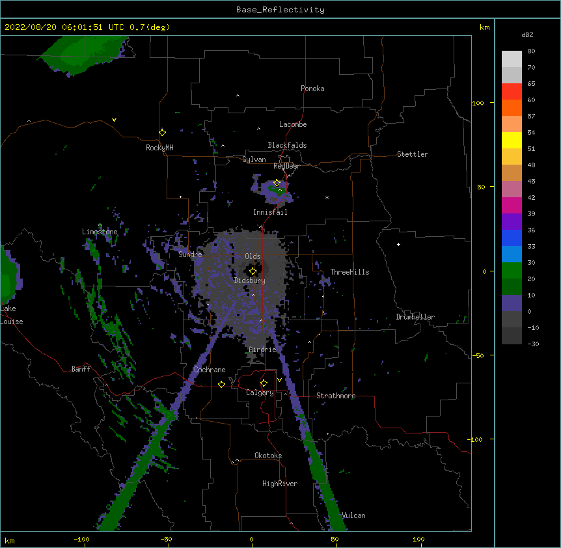561x548 pixels.
Task: Click the RedDeer city label
Action: point(286,166)
